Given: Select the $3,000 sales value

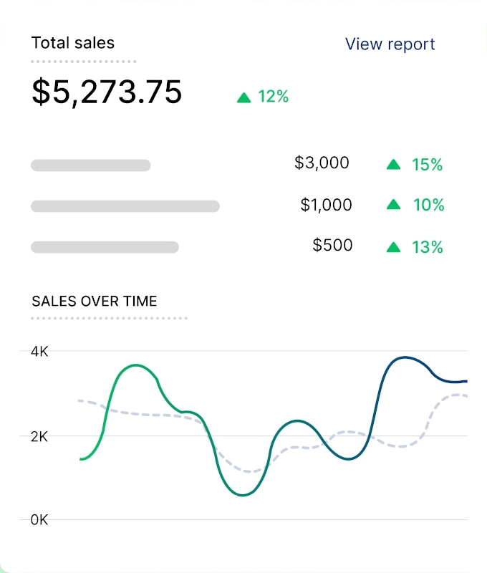Looking at the screenshot, I should pos(322,163).
